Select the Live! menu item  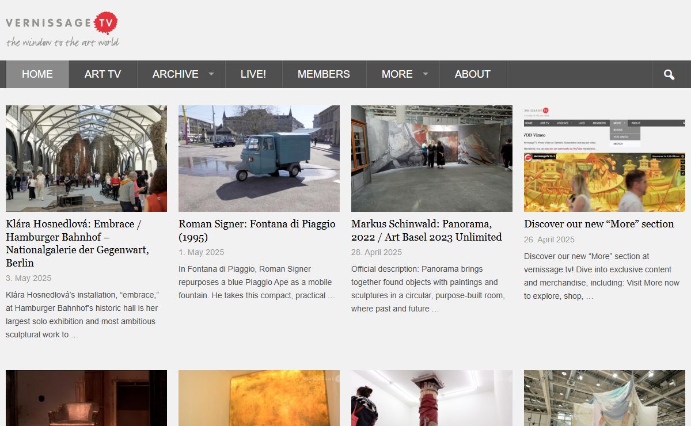point(253,74)
